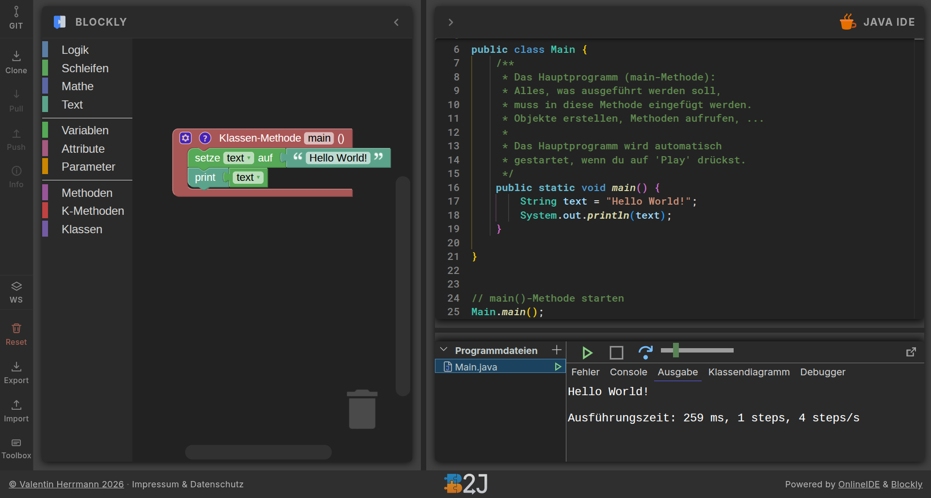Image resolution: width=931 pixels, height=498 pixels.
Task: Open the Schleifen toolbox category
Action: (x=85, y=68)
